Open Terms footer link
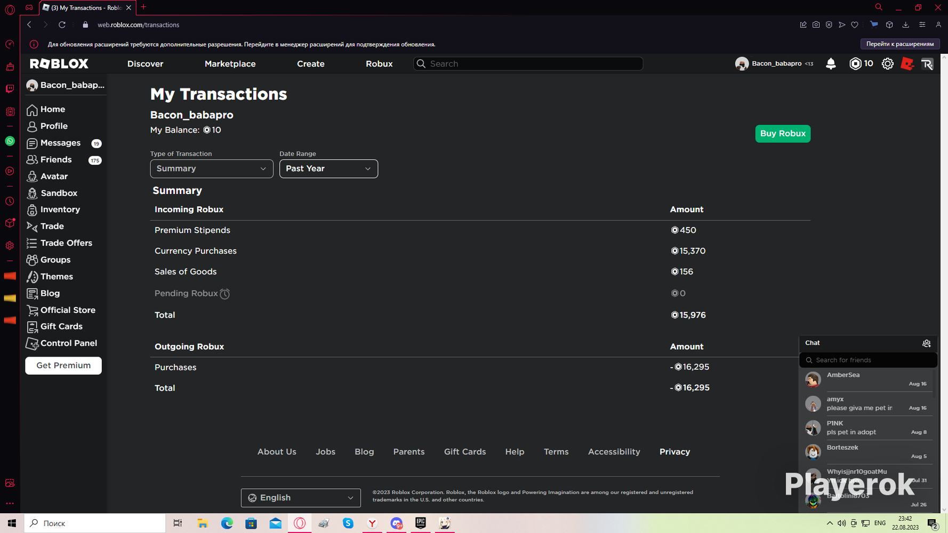This screenshot has height=533, width=948. (x=556, y=452)
